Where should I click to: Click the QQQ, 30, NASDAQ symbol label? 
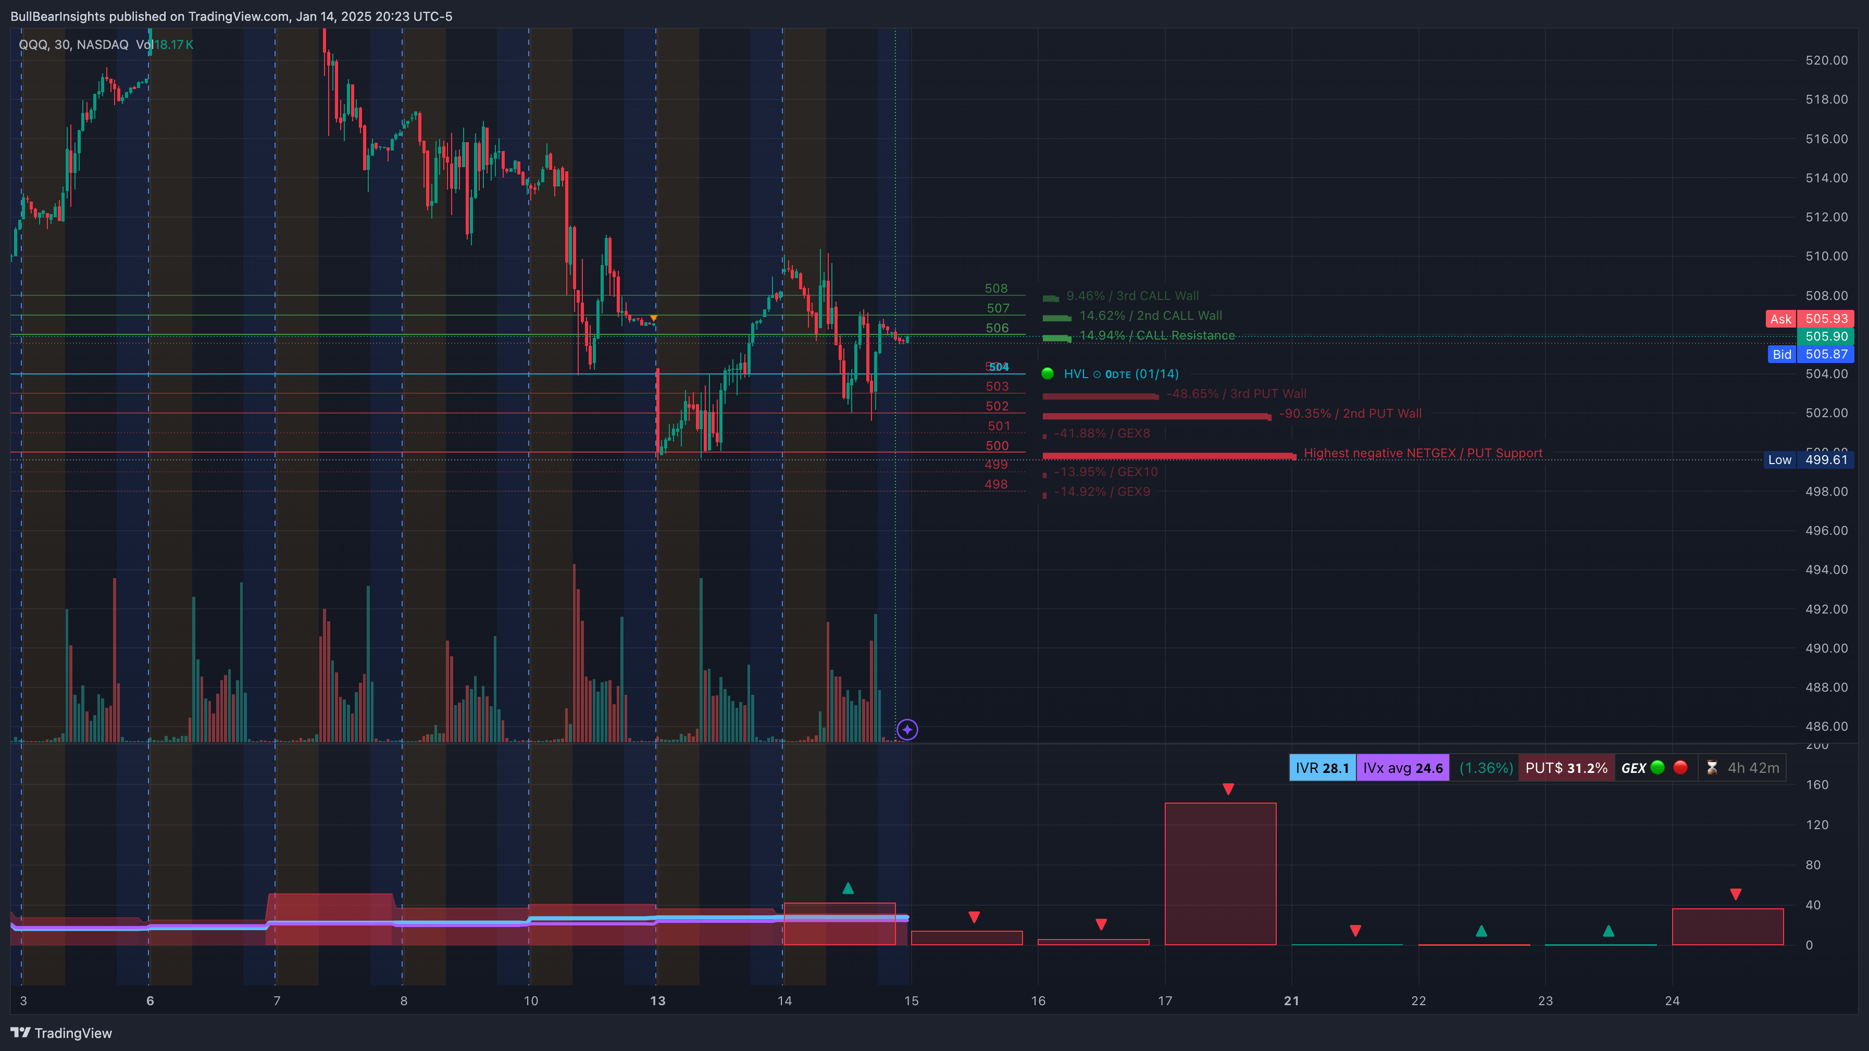(x=73, y=44)
